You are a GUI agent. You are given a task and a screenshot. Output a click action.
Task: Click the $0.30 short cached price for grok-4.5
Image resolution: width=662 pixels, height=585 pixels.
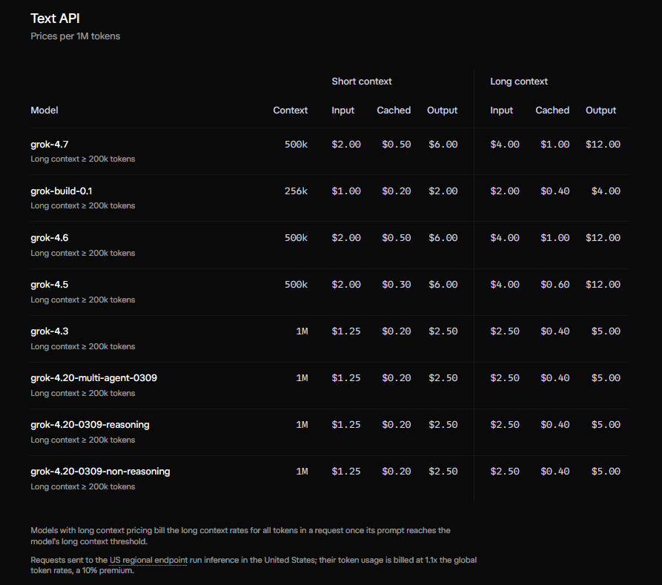tap(396, 285)
